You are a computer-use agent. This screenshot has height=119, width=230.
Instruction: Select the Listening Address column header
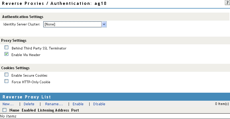pos(53,110)
